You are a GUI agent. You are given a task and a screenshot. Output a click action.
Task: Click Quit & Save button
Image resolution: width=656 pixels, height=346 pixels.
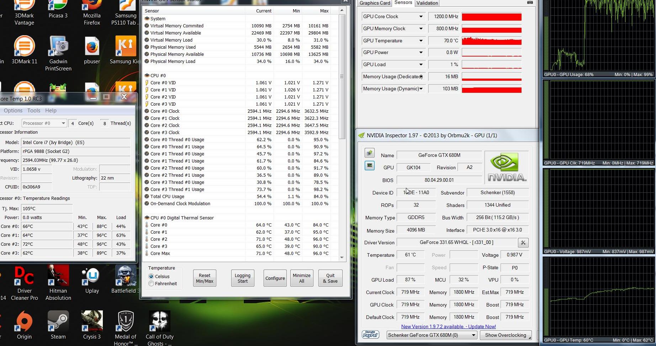pos(330,278)
